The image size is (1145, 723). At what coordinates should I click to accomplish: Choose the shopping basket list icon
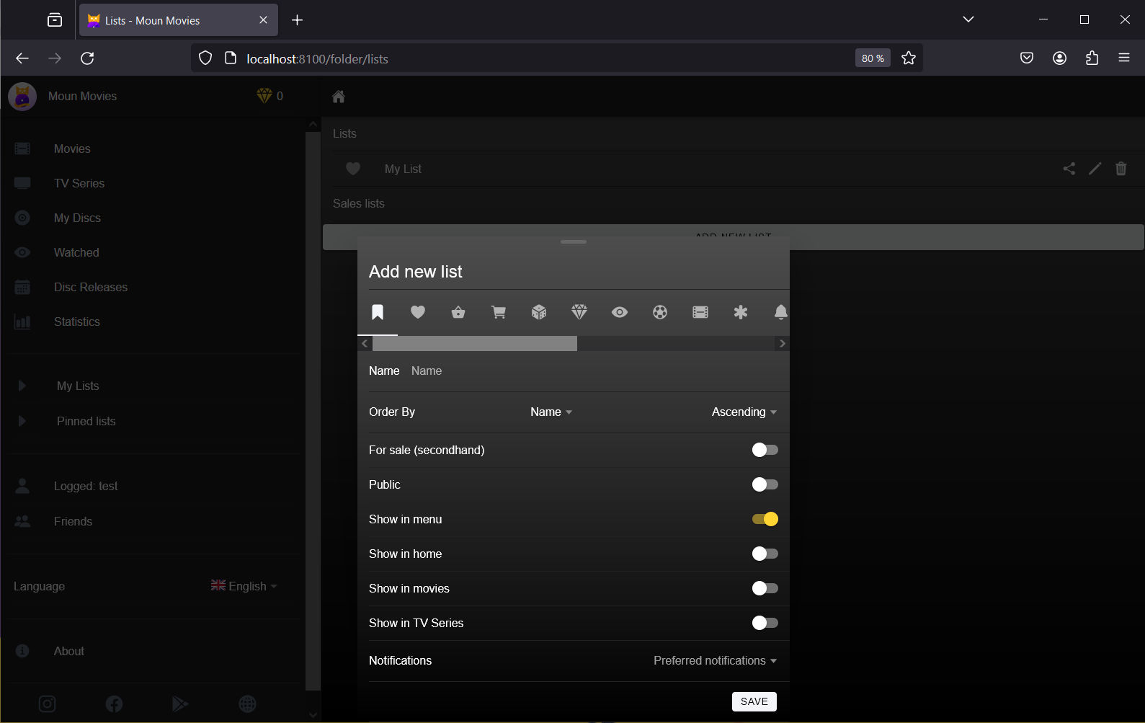click(x=458, y=312)
